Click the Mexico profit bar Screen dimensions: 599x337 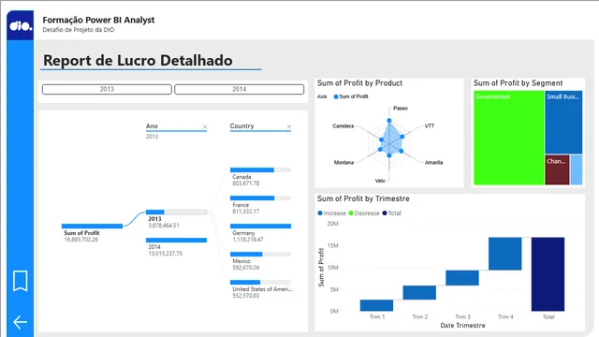pos(260,254)
